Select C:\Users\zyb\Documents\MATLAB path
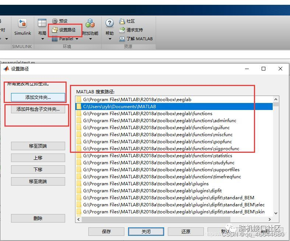 click(x=174, y=107)
